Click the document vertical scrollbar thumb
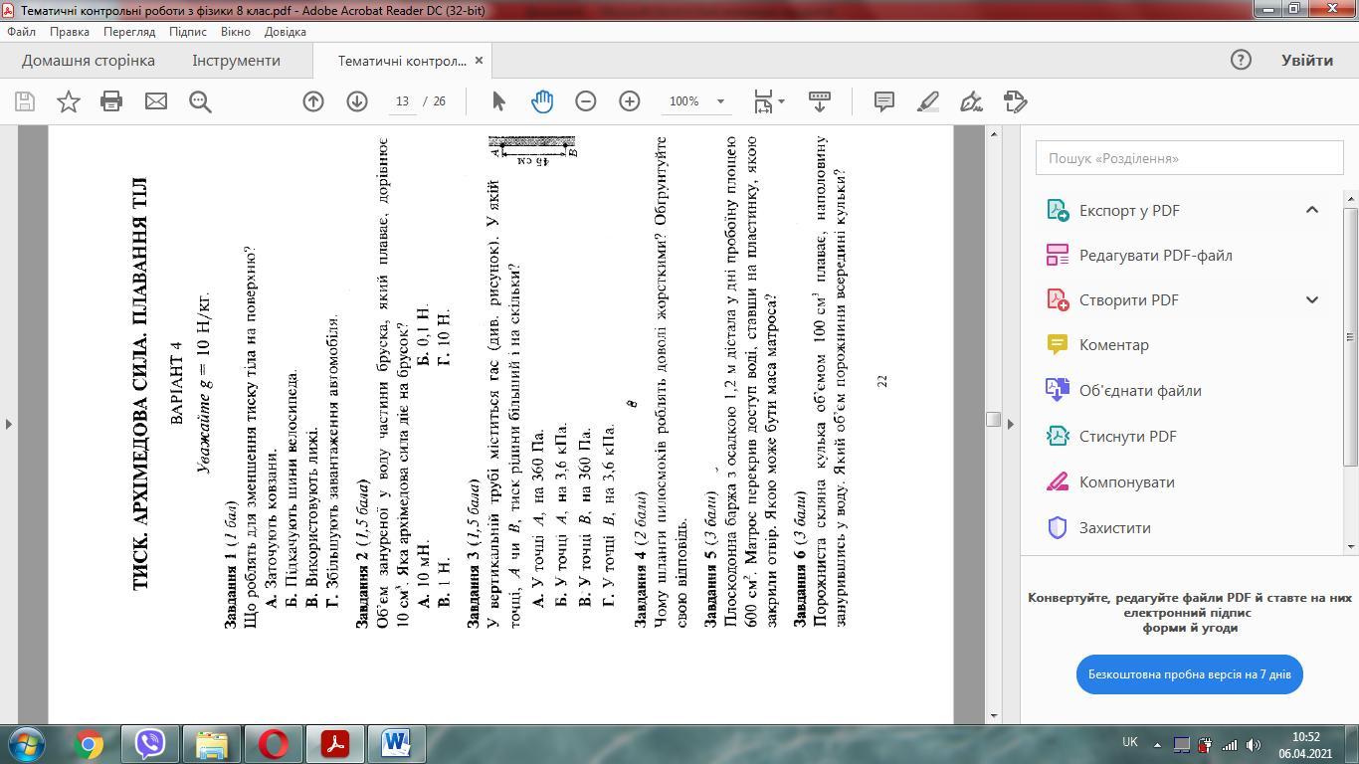 pyautogui.click(x=993, y=419)
